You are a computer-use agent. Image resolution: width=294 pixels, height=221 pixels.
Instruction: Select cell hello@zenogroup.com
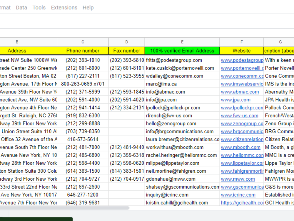coord(182,124)
